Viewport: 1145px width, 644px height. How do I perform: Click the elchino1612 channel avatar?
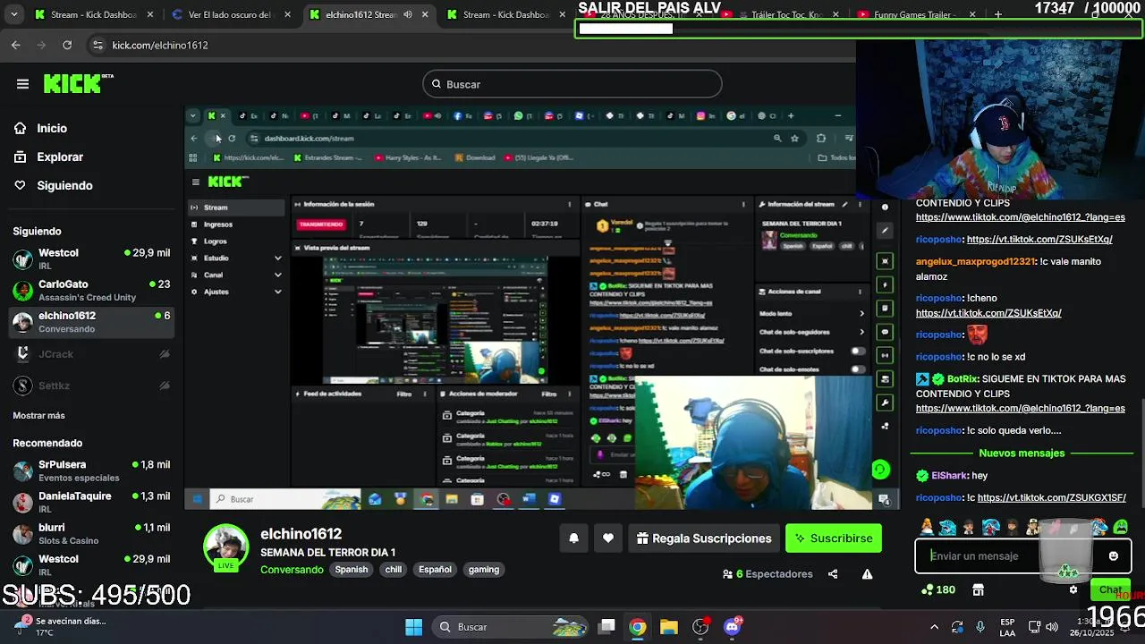pyautogui.click(x=225, y=547)
